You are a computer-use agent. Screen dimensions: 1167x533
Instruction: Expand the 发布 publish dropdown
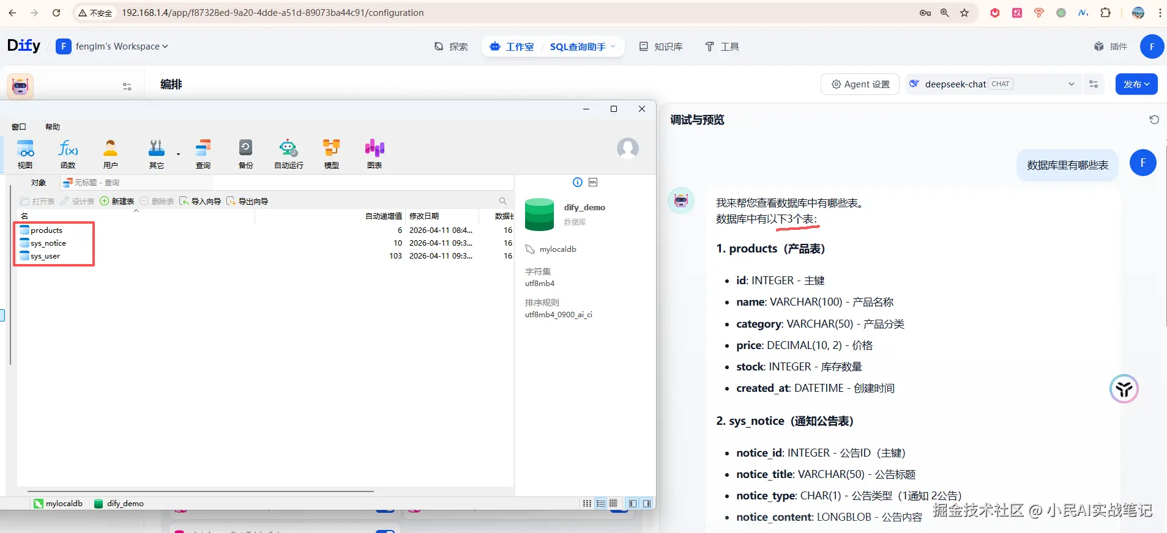point(1136,84)
